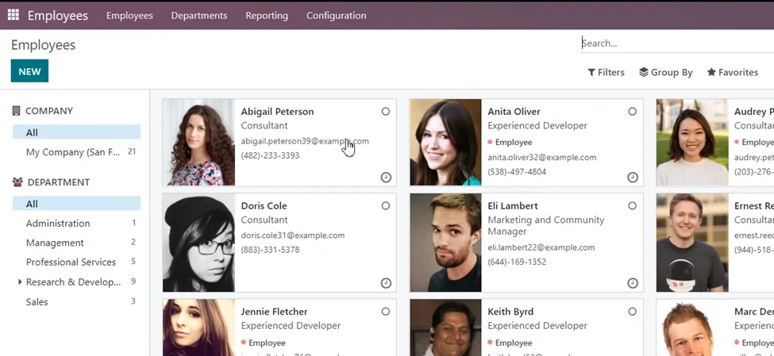The image size is (774, 356).
Task: Expand the Research & Development department arrow
Action: (x=20, y=282)
